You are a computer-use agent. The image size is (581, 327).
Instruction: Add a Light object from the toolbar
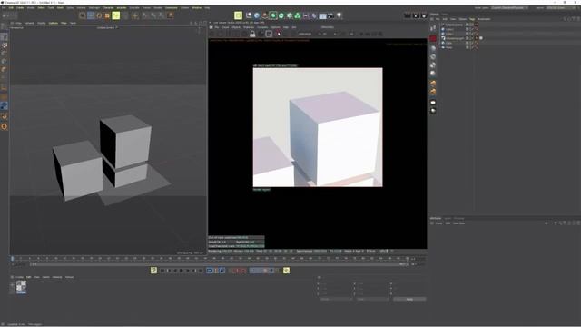point(339,15)
